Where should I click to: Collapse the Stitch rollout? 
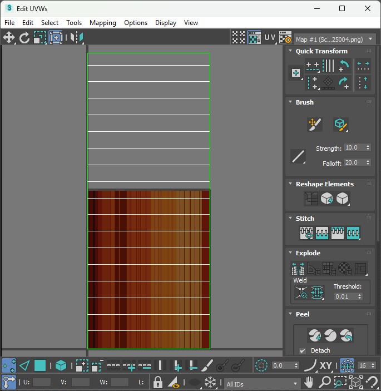click(290, 218)
